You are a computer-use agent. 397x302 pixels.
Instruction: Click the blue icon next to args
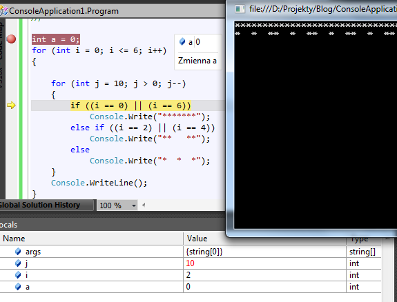18,252
